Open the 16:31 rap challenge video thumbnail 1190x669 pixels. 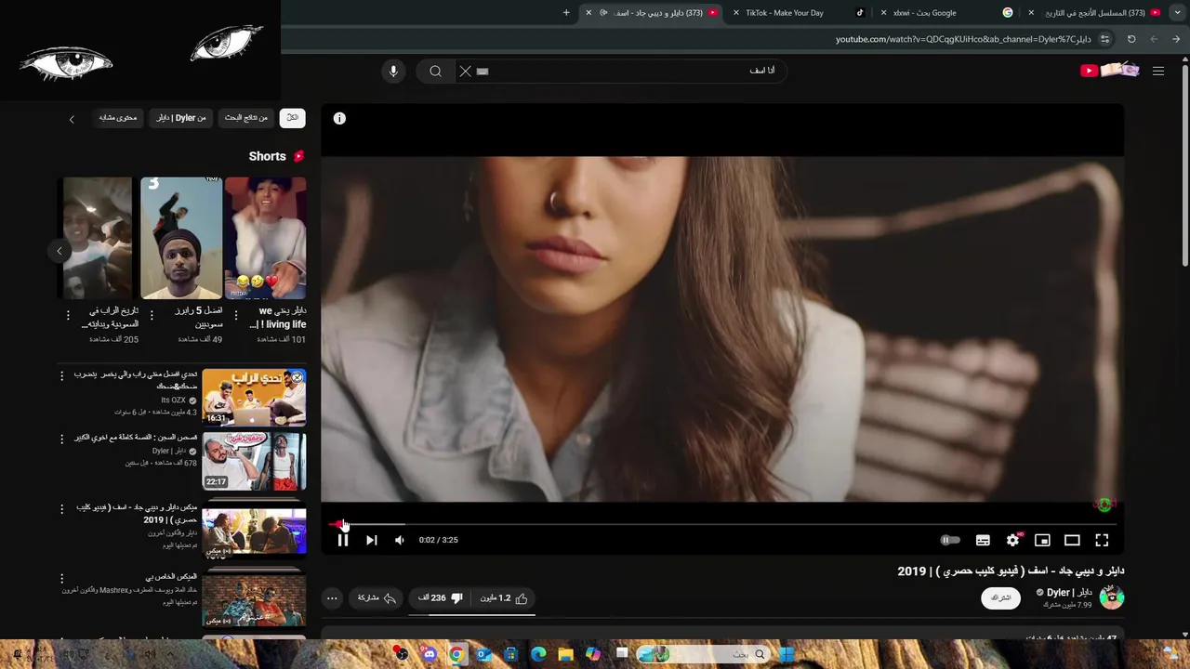(254, 397)
